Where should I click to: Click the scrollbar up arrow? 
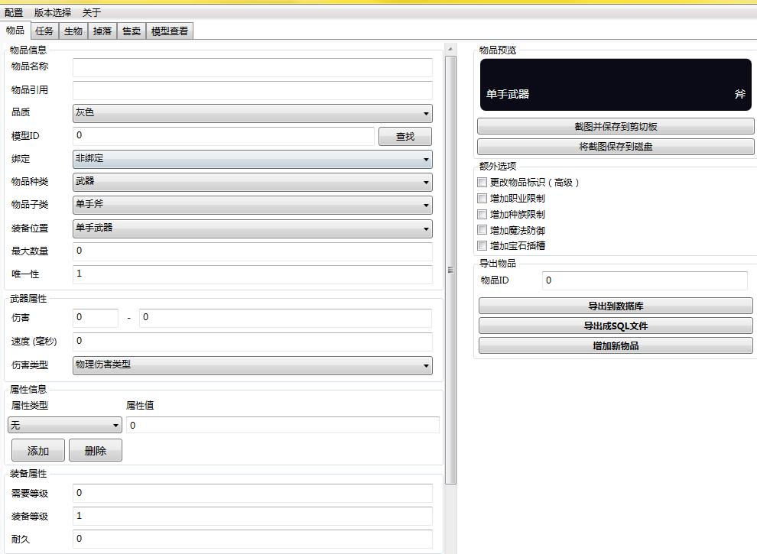pos(450,49)
